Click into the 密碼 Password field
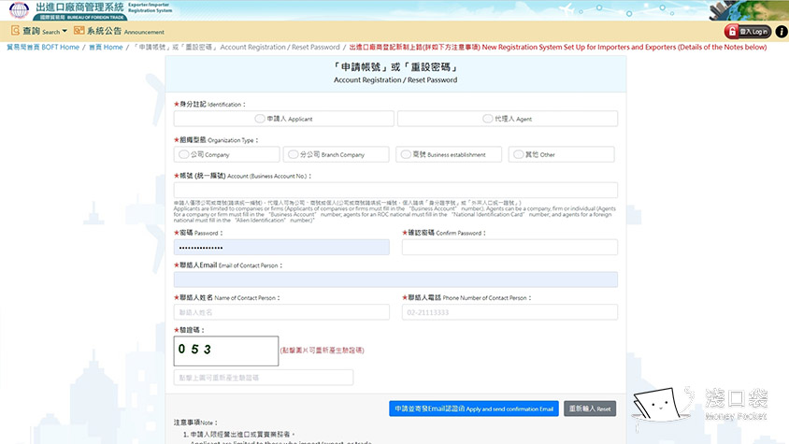Screen dimensions: 789x444 coord(281,247)
